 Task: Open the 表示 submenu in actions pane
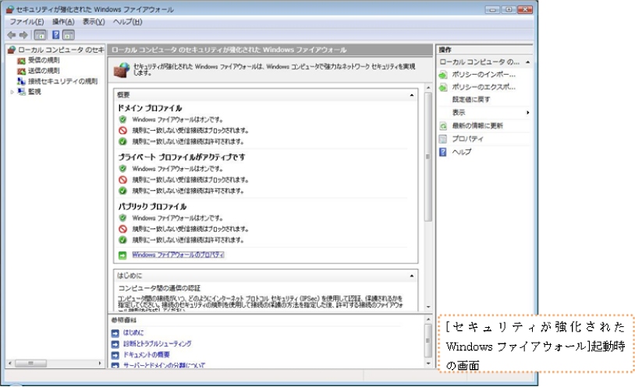tap(484, 113)
